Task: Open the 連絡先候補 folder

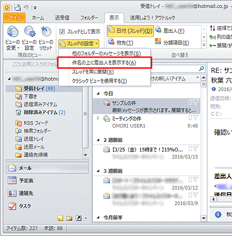Action: coord(32,155)
